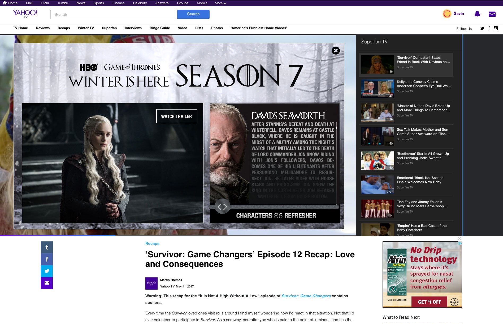Viewport: 503px width, 324px height.
Task: Click Gavin's profile avatar
Action: coord(447,14)
